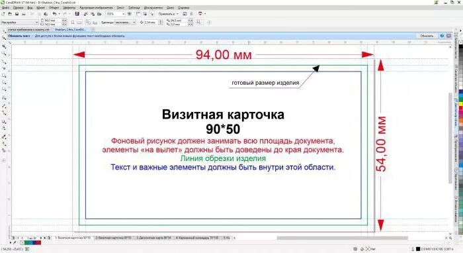Toggle show grid button
The height and width of the screenshot is (253, 463).
(145, 14)
